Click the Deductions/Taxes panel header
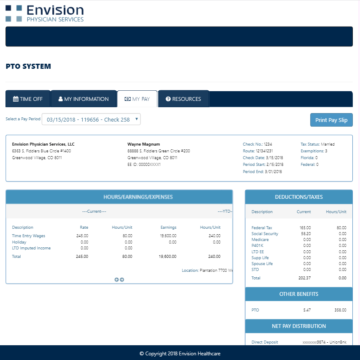The image size is (360, 360). (299, 197)
